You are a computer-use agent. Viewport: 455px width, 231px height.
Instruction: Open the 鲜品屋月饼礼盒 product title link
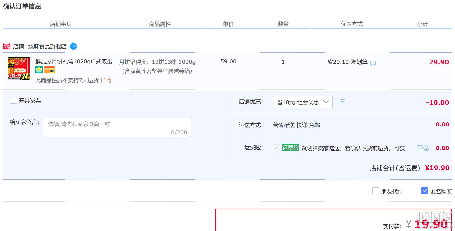pyautogui.click(x=76, y=62)
